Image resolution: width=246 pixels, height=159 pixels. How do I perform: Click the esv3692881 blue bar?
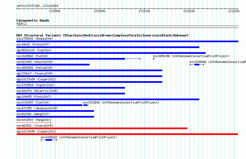(89, 70)
